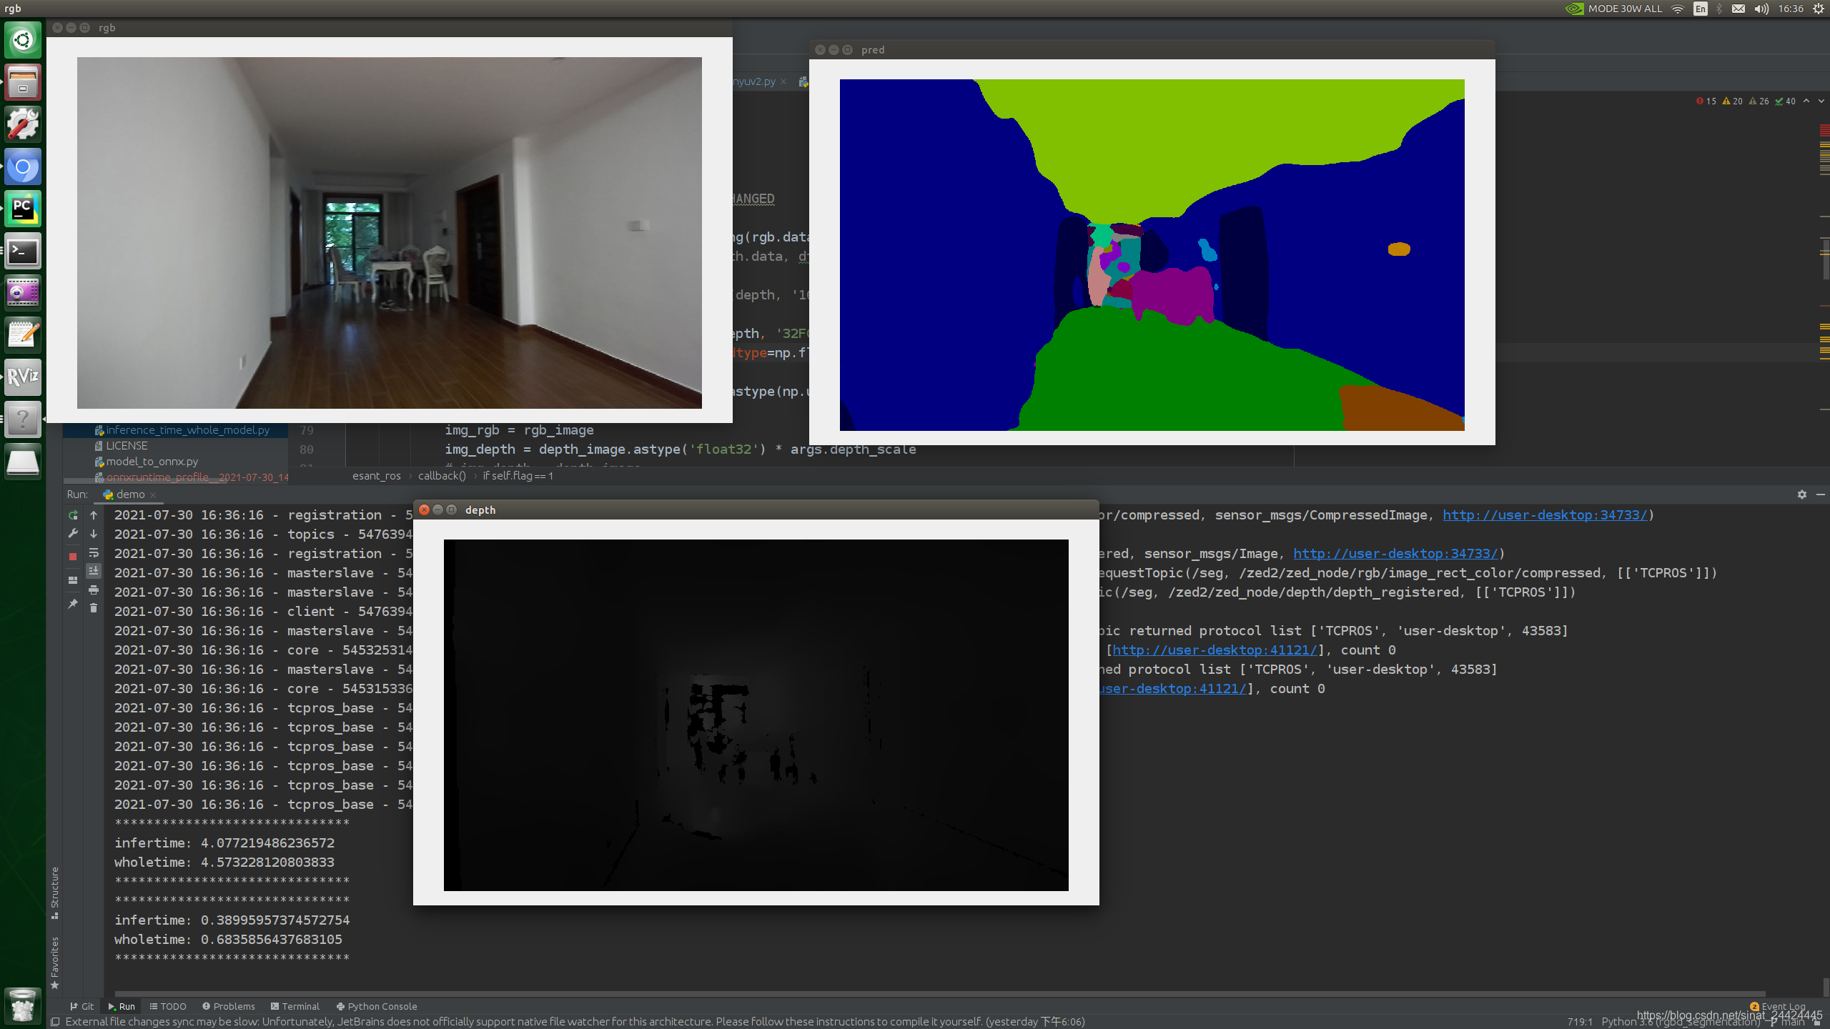
Task: Stop the running demo process
Action: pos(73,555)
